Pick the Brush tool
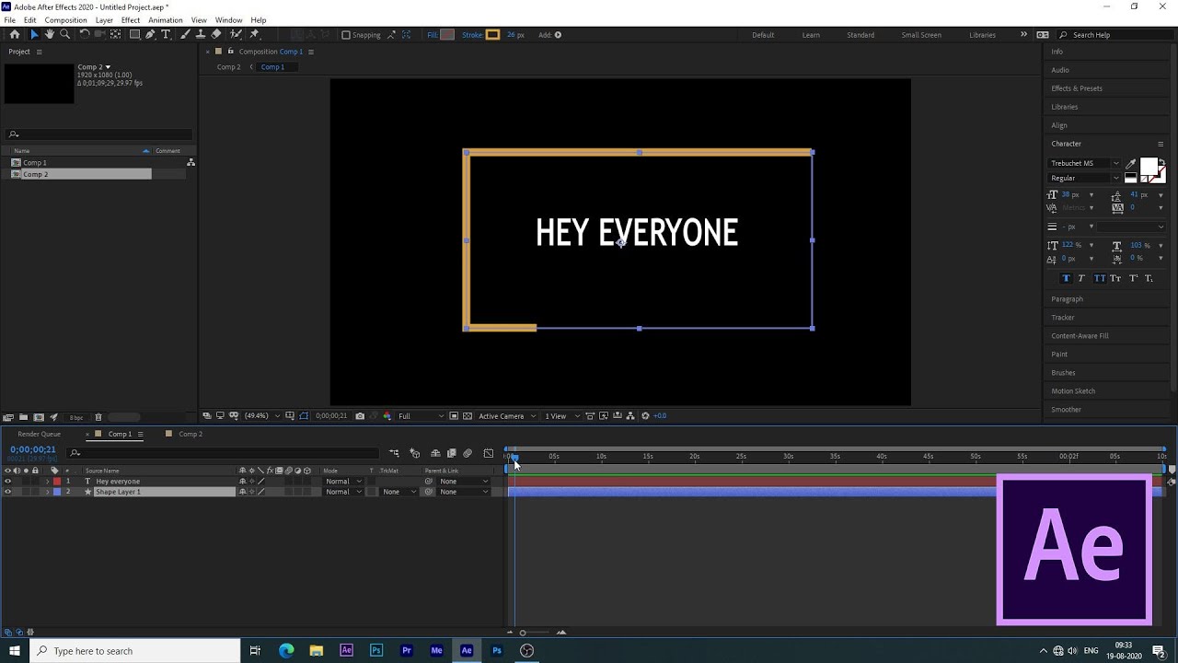Screen dimensions: 1178x663 [185, 35]
